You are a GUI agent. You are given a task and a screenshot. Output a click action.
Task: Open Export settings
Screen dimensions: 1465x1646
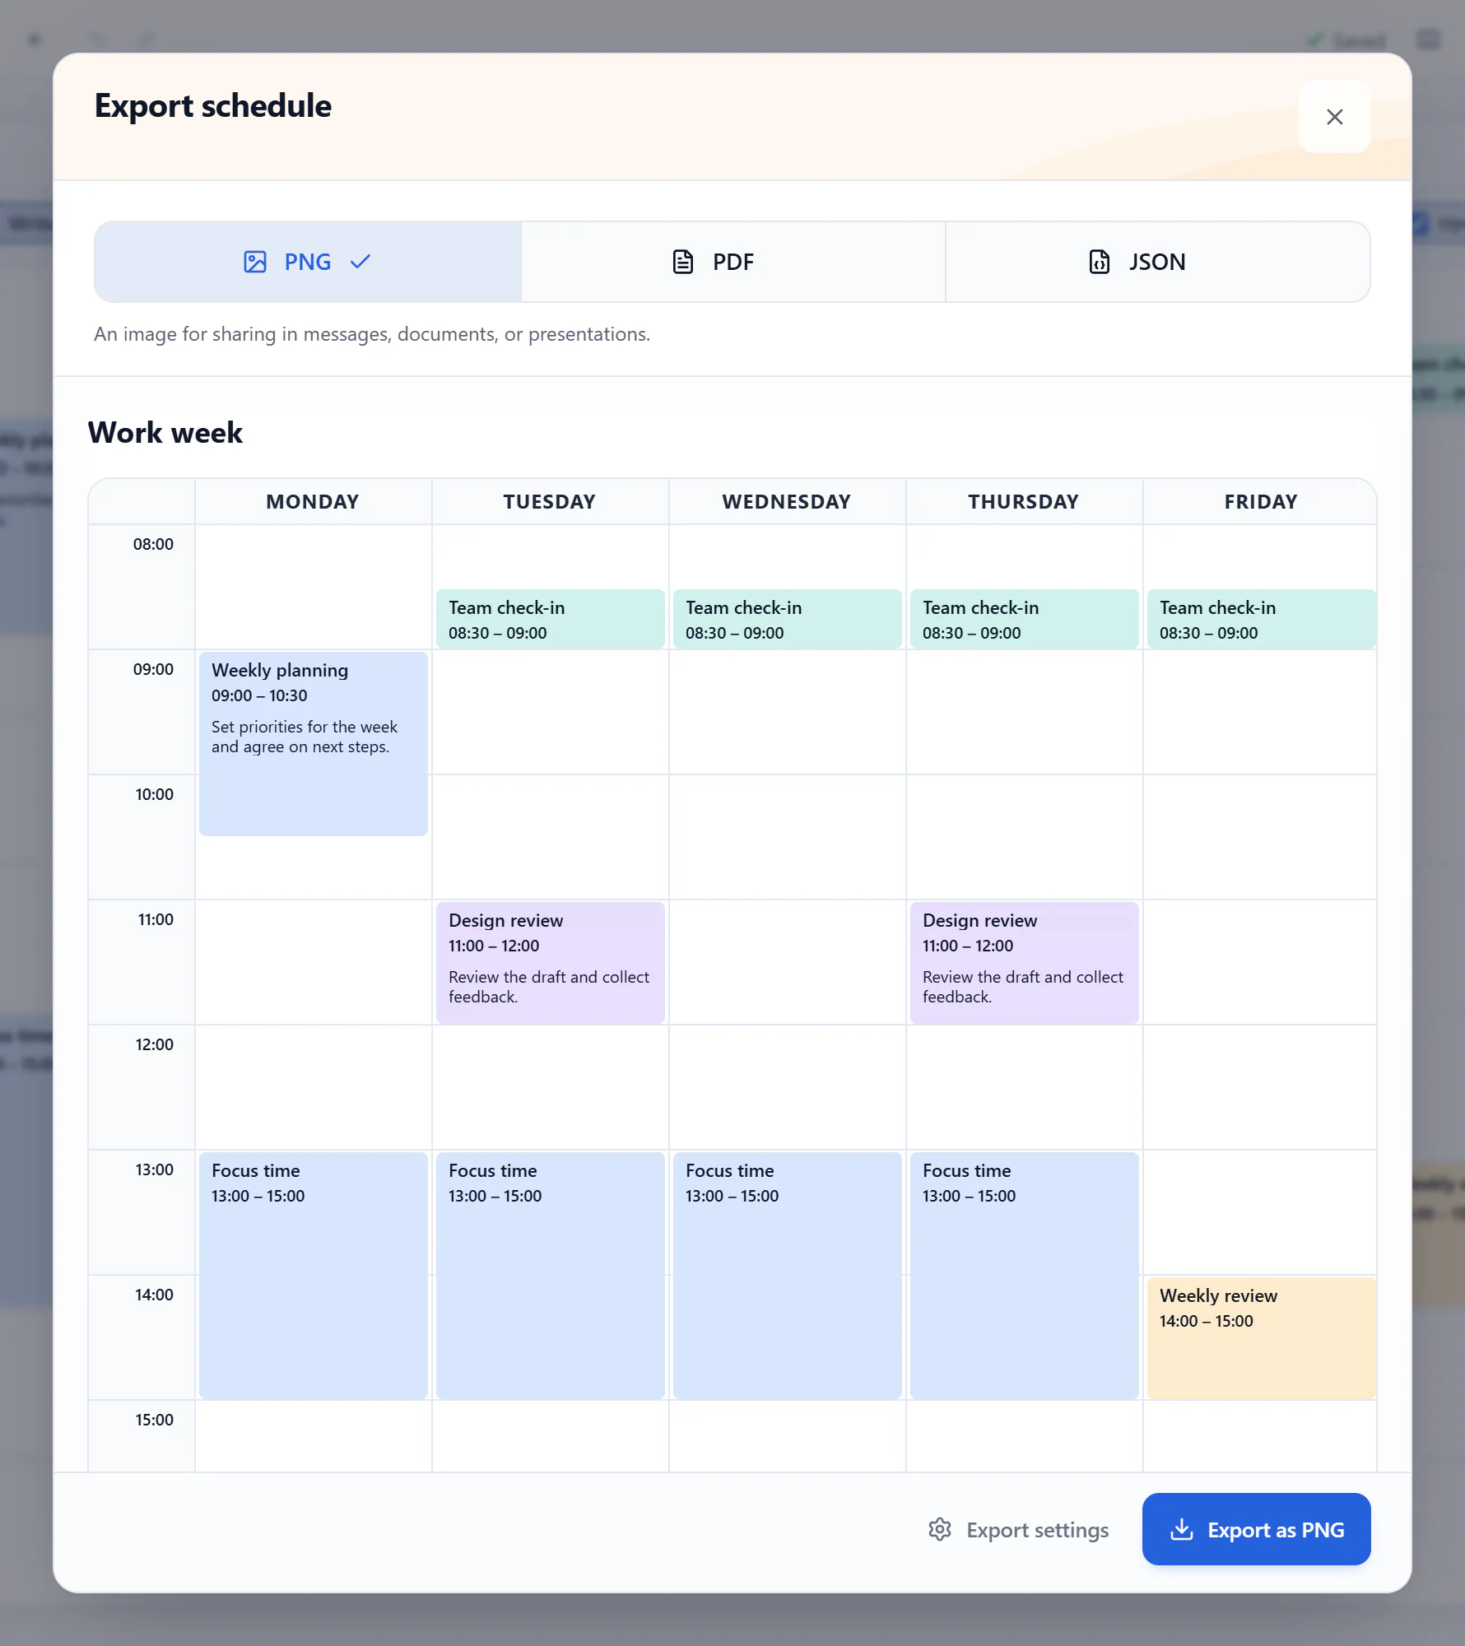point(1019,1529)
